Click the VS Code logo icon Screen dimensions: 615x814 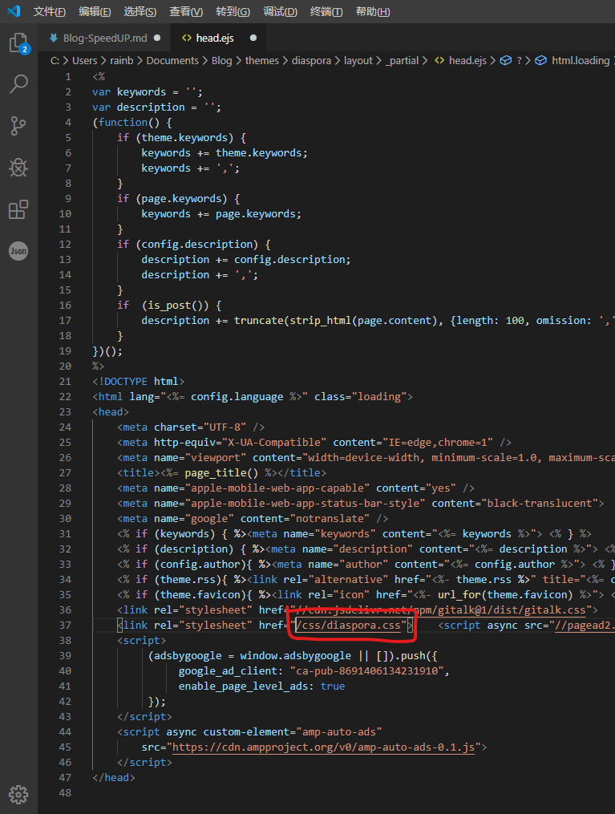click(x=14, y=11)
